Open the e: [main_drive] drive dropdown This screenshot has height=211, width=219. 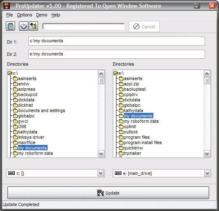click(207, 173)
